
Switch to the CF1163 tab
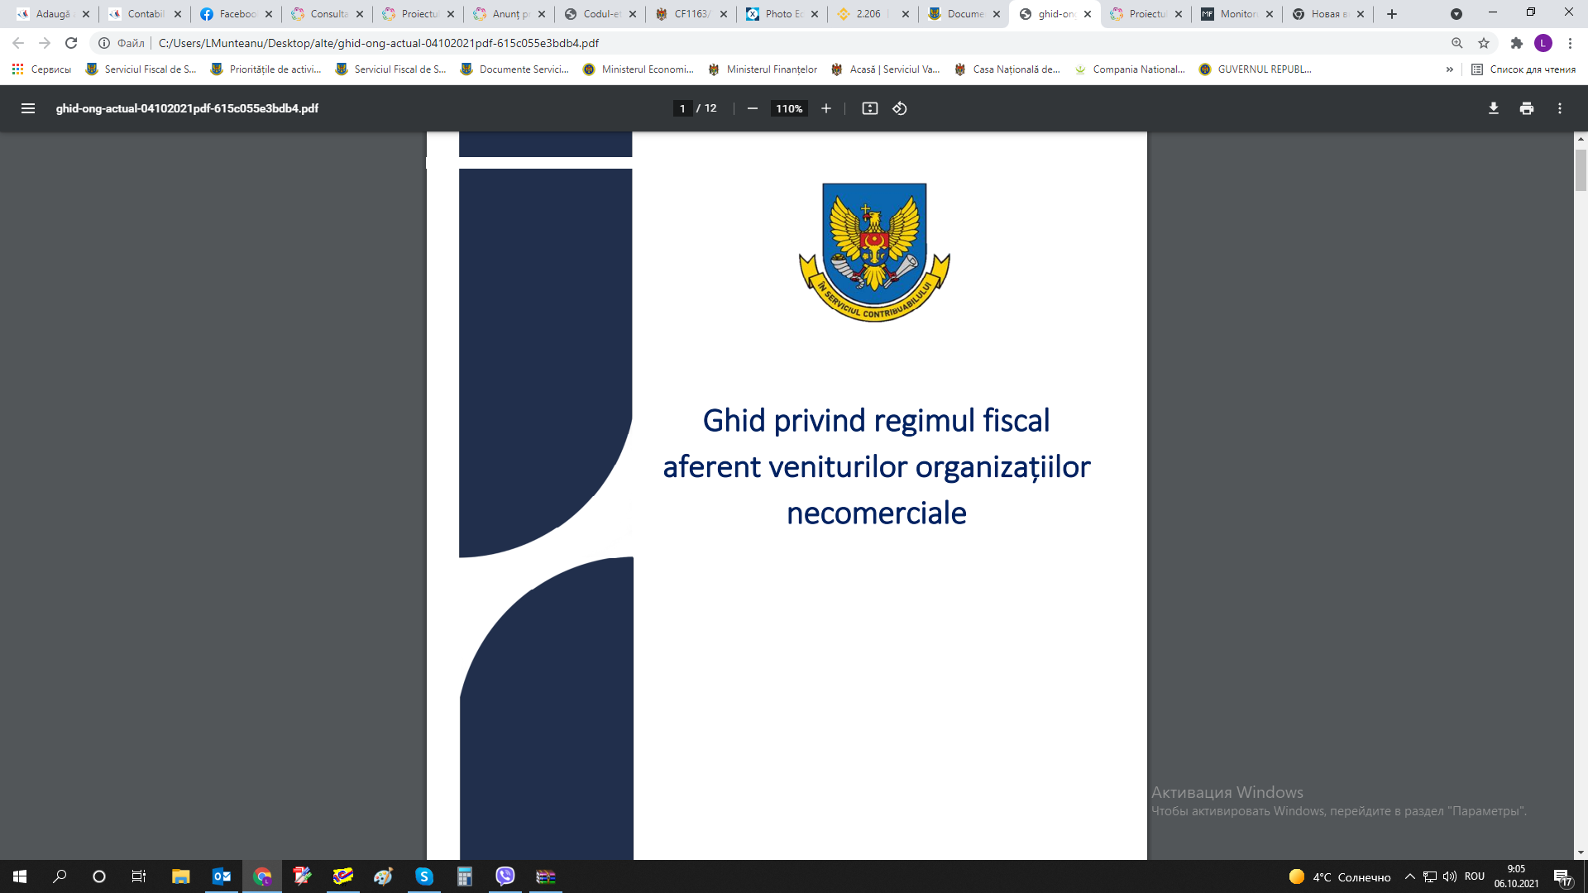pyautogui.click(x=690, y=14)
